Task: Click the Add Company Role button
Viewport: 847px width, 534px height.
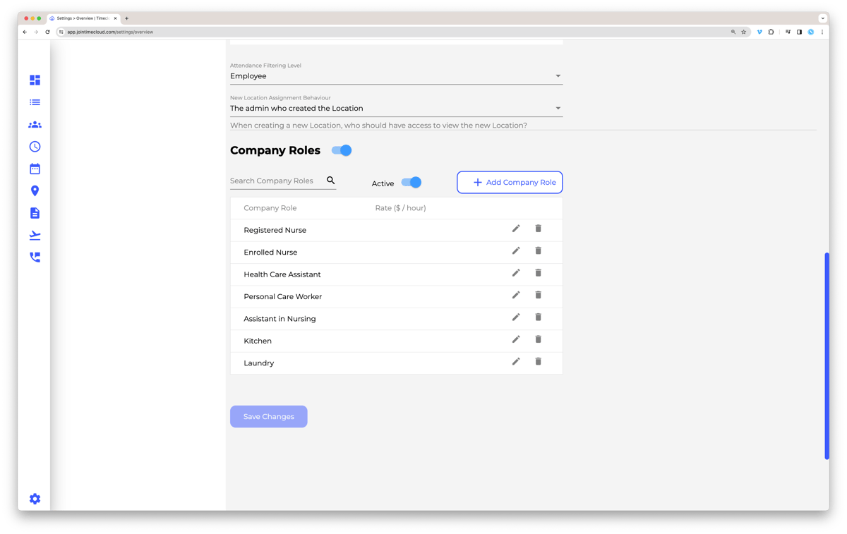Action: [510, 182]
